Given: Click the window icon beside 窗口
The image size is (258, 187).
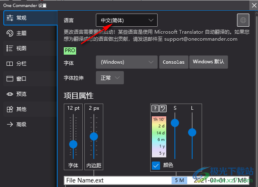Looking at the screenshot, I should tap(10, 79).
